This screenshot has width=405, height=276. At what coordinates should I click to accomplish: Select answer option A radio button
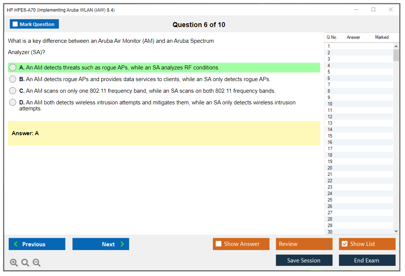point(13,68)
